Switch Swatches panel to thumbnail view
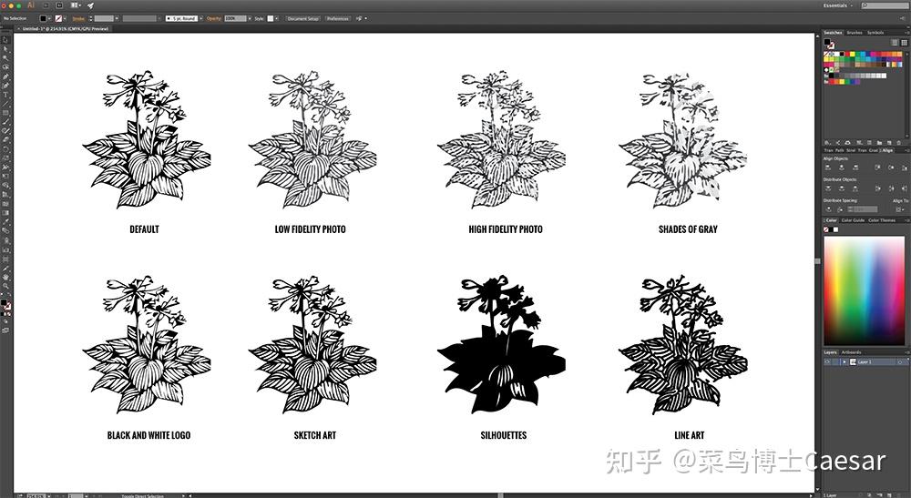The width and height of the screenshot is (911, 498). pyautogui.click(x=904, y=43)
